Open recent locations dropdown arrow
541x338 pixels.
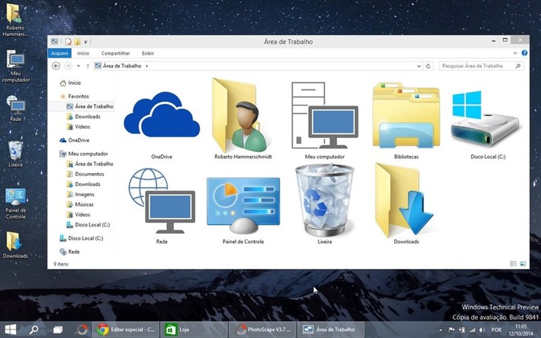79,66
